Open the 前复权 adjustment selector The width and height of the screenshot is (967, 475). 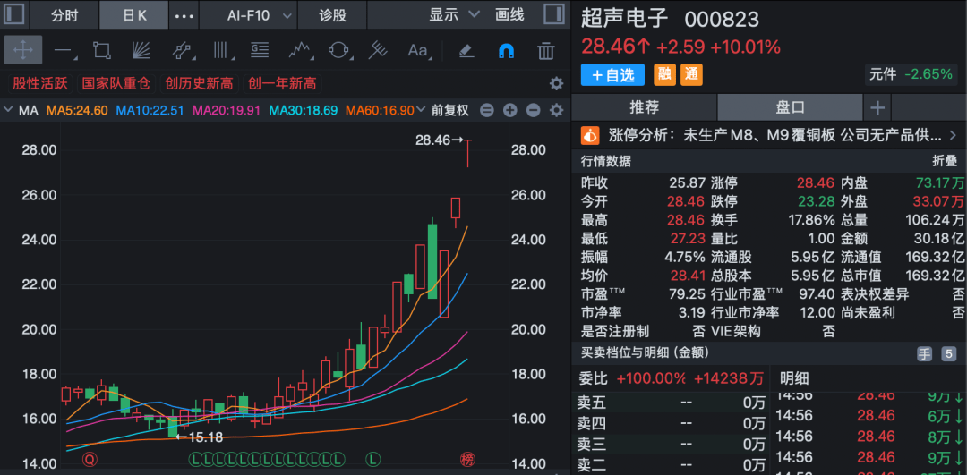pos(450,110)
